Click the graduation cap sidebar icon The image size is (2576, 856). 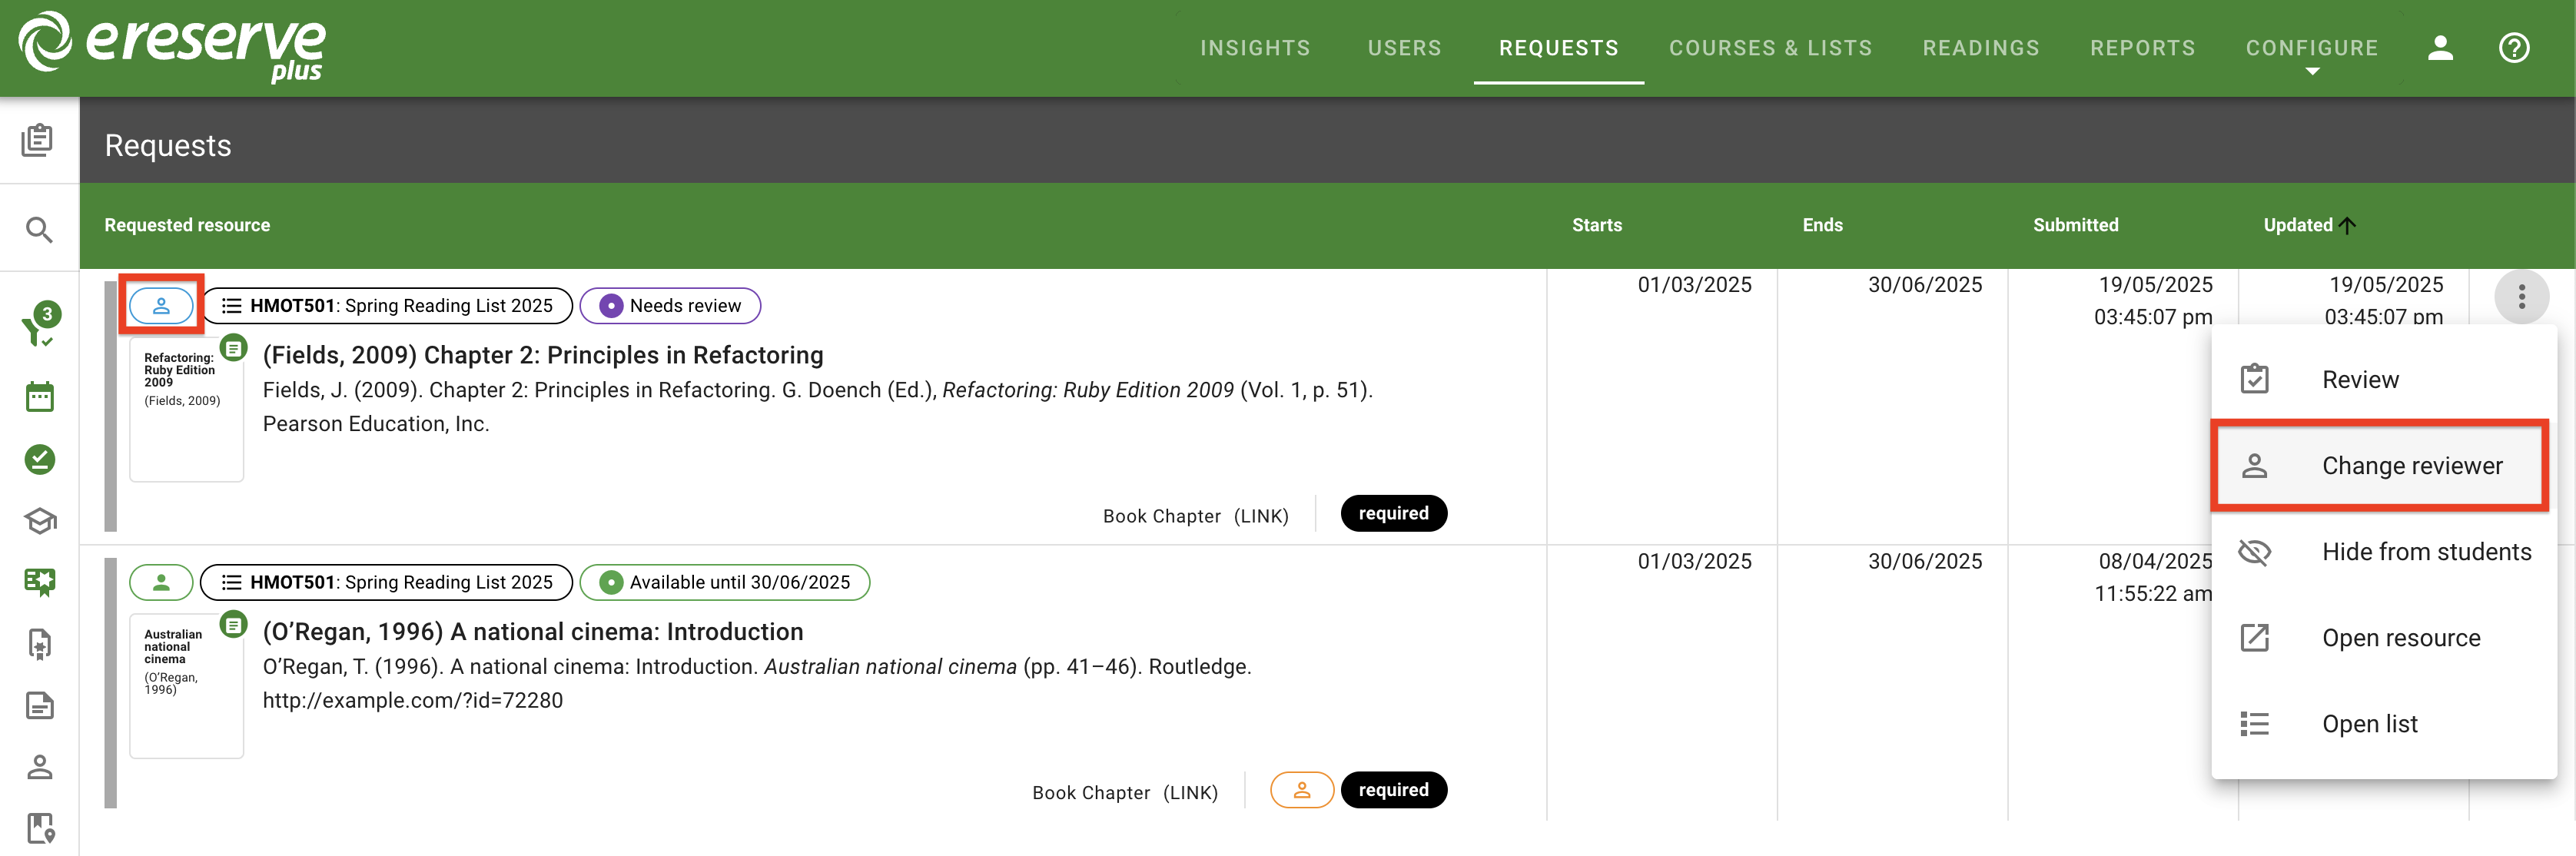point(39,521)
